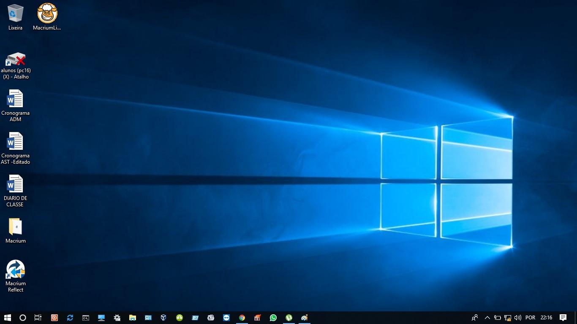
Task: Expand hidden system tray icons chevron
Action: pos(487,318)
